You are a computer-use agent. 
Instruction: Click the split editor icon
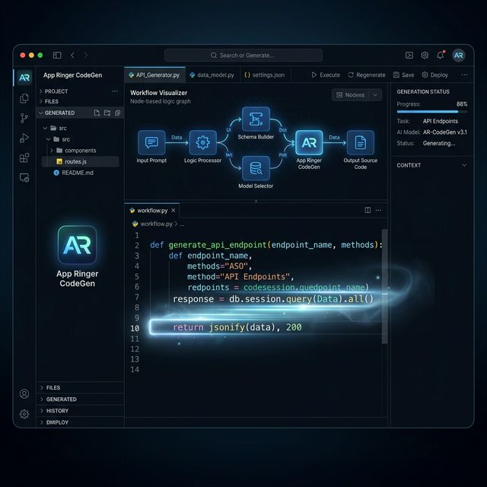tap(368, 210)
